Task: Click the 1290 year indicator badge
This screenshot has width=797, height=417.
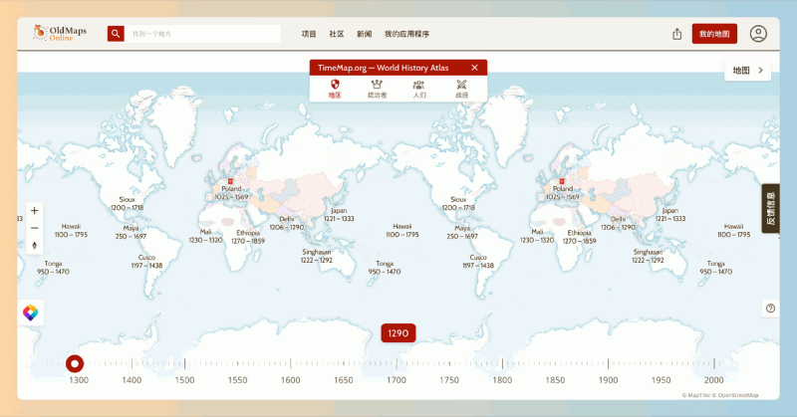Action: (398, 333)
